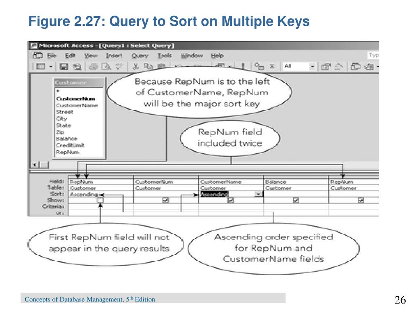413x310 pixels.
Task: Uncheck Show box for last RepNum column
Action: pyautogui.click(x=361, y=200)
